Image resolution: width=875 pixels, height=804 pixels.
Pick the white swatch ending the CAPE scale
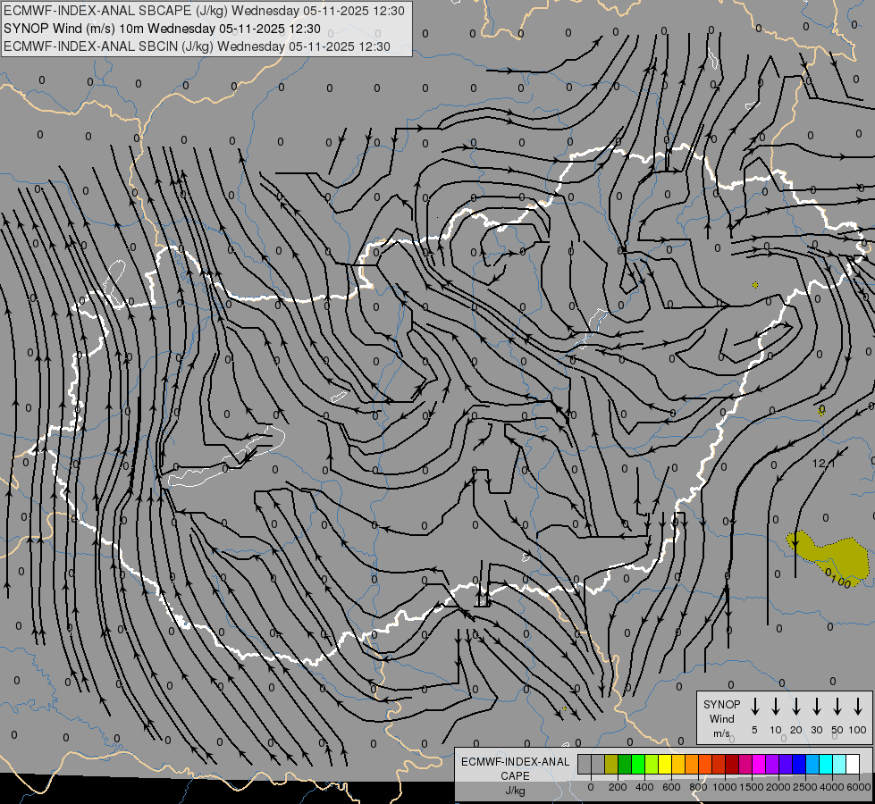pos(854,764)
